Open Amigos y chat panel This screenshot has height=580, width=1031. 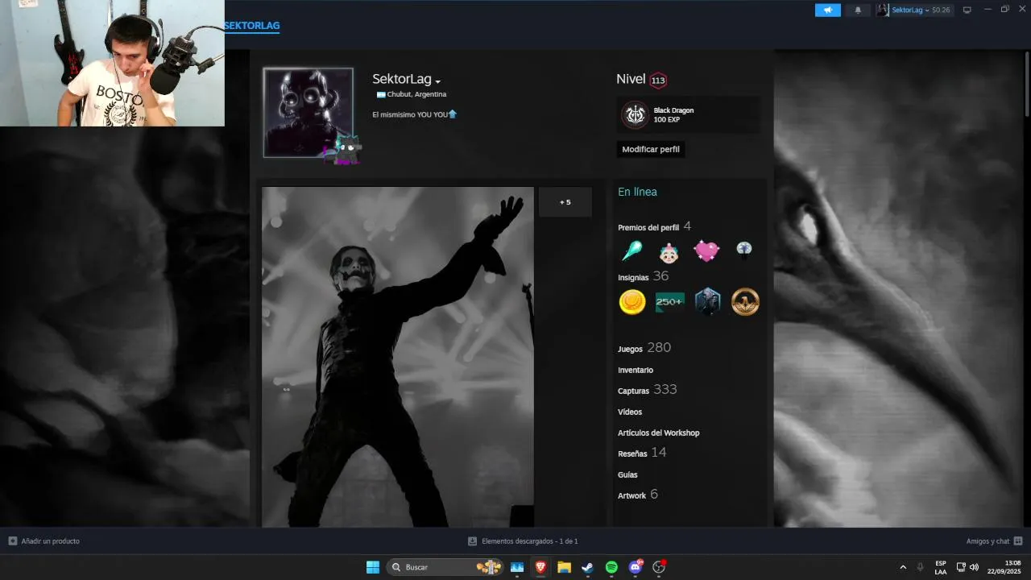994,541
